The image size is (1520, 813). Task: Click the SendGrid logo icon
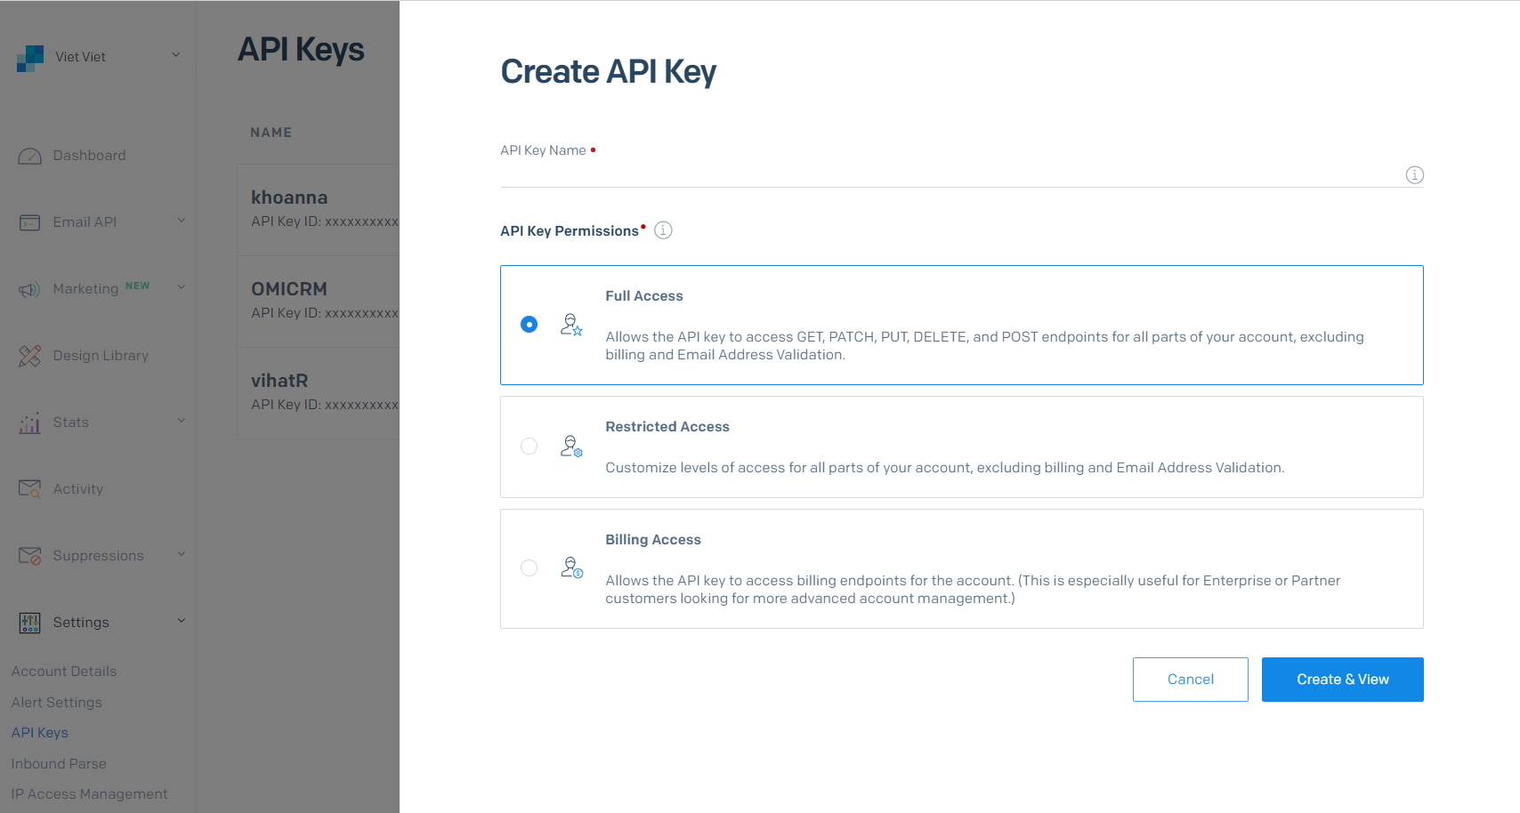click(30, 58)
